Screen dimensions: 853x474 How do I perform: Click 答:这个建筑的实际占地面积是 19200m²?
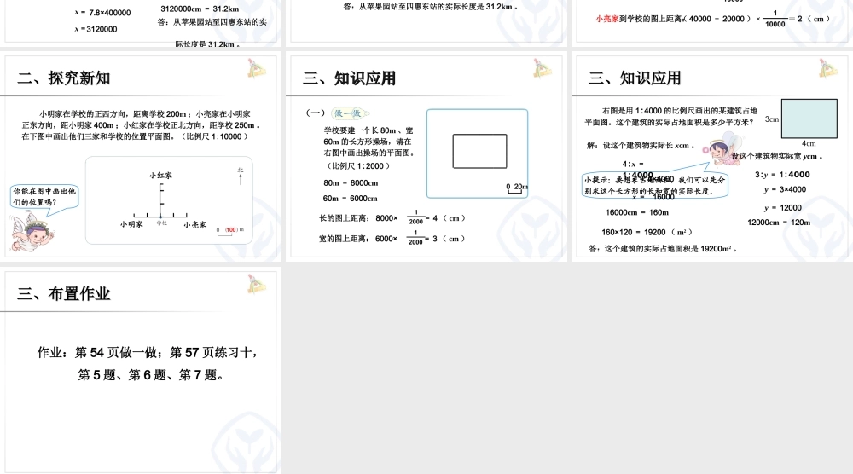coord(663,248)
